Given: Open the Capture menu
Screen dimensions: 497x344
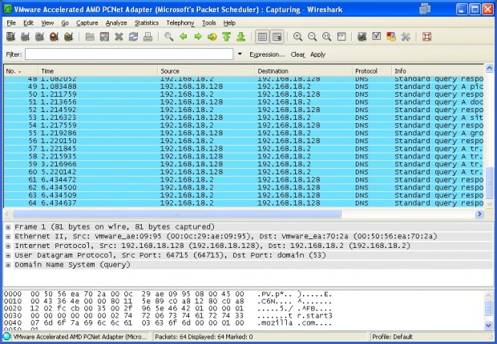Looking at the screenshot, I should click(x=87, y=22).
